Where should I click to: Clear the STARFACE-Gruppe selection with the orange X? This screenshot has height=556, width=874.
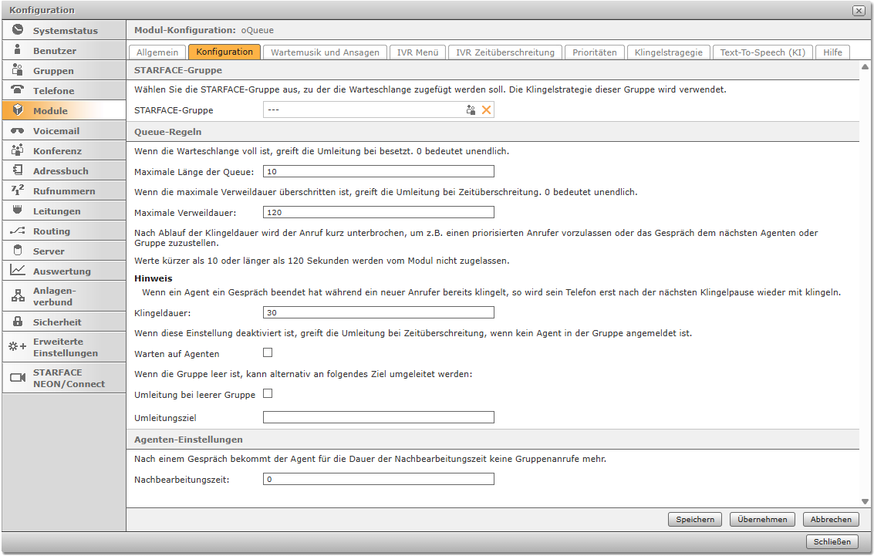point(486,110)
